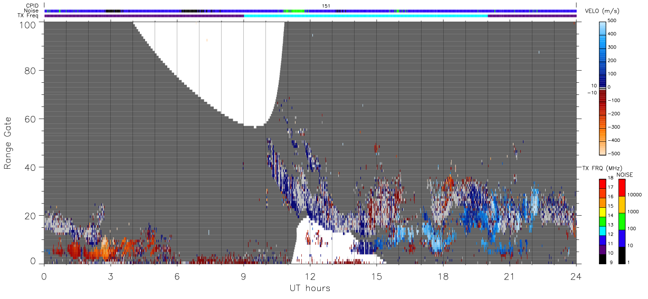Screen dimensions: 648x299
Task: Click the Noise row label
Action: (x=32, y=11)
